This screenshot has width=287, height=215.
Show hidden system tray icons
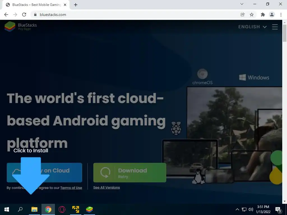[x=237, y=209]
